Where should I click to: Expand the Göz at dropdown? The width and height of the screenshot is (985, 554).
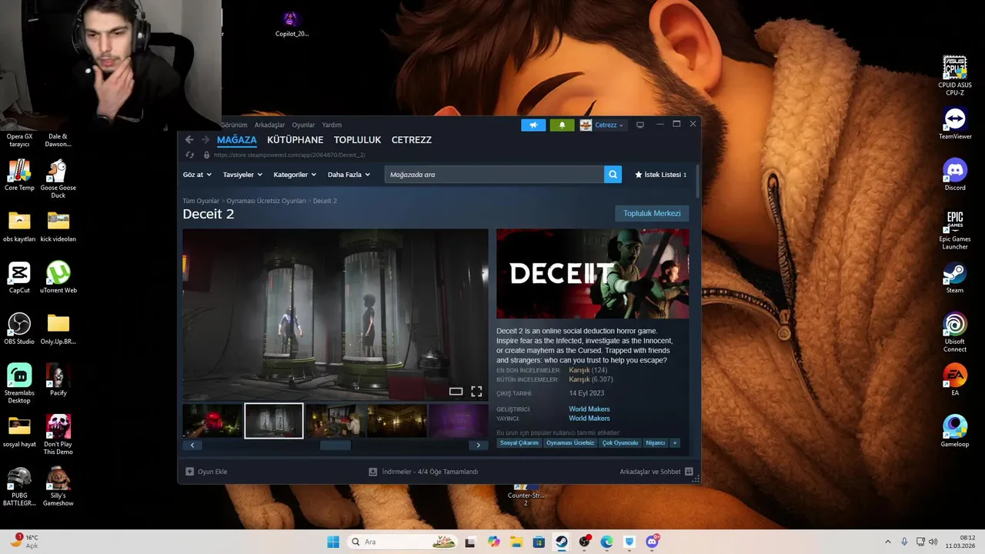point(197,175)
